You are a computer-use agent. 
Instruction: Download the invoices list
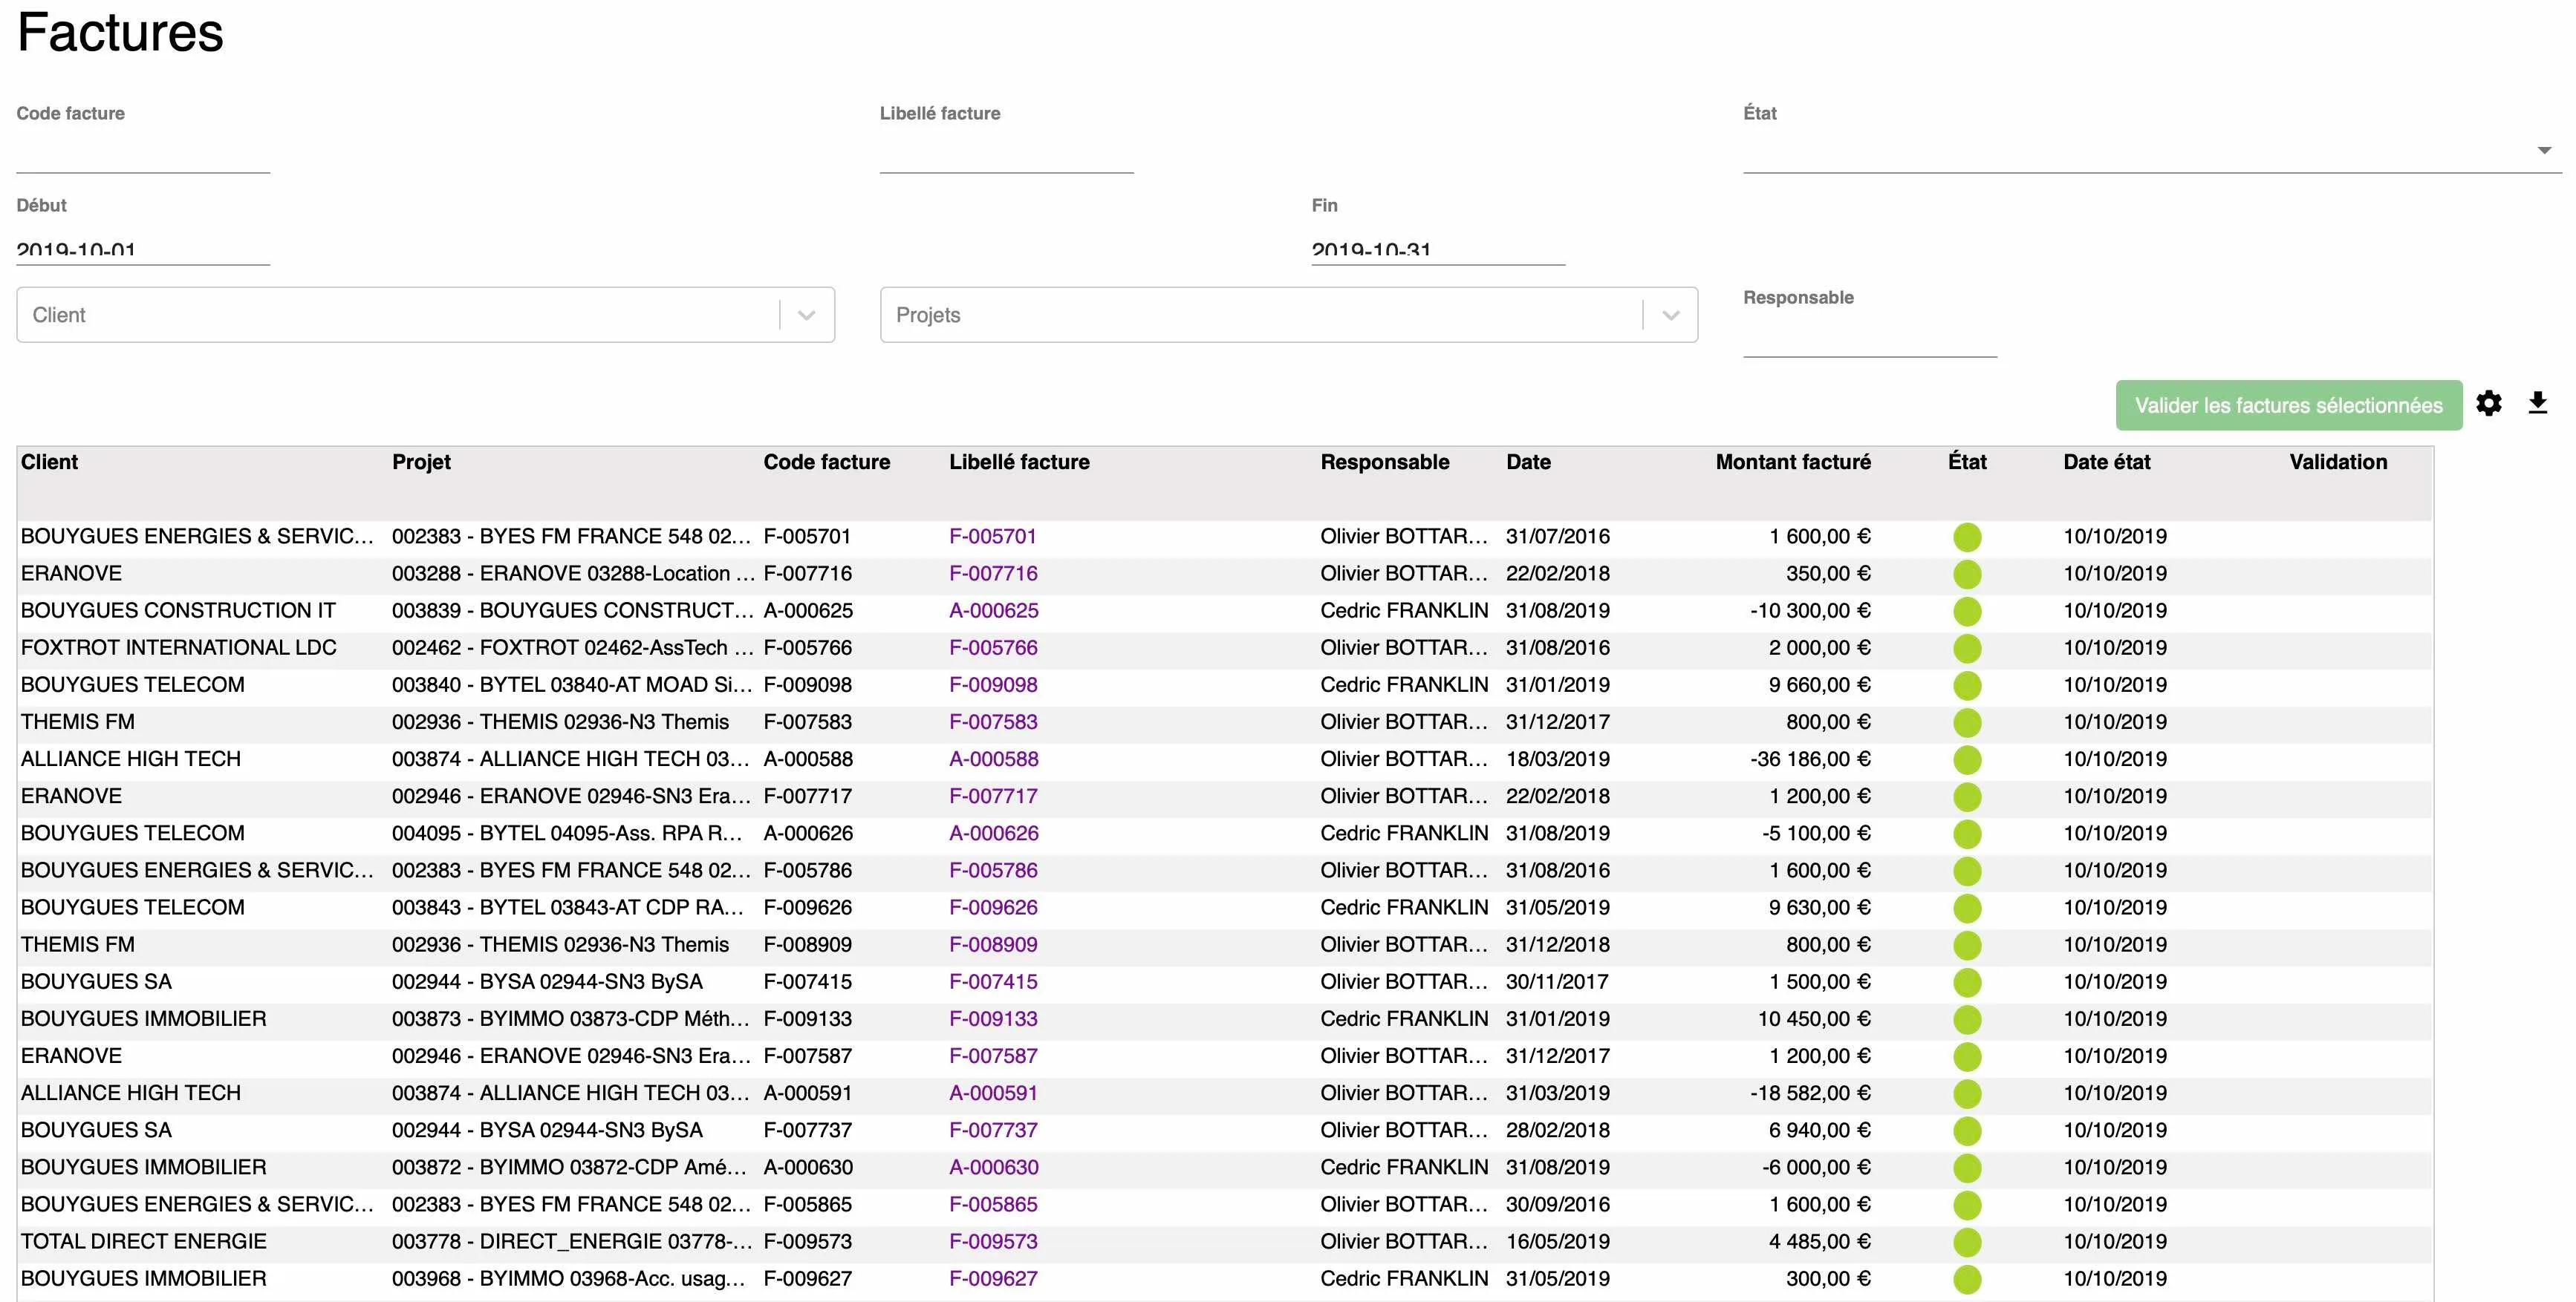coord(2537,404)
